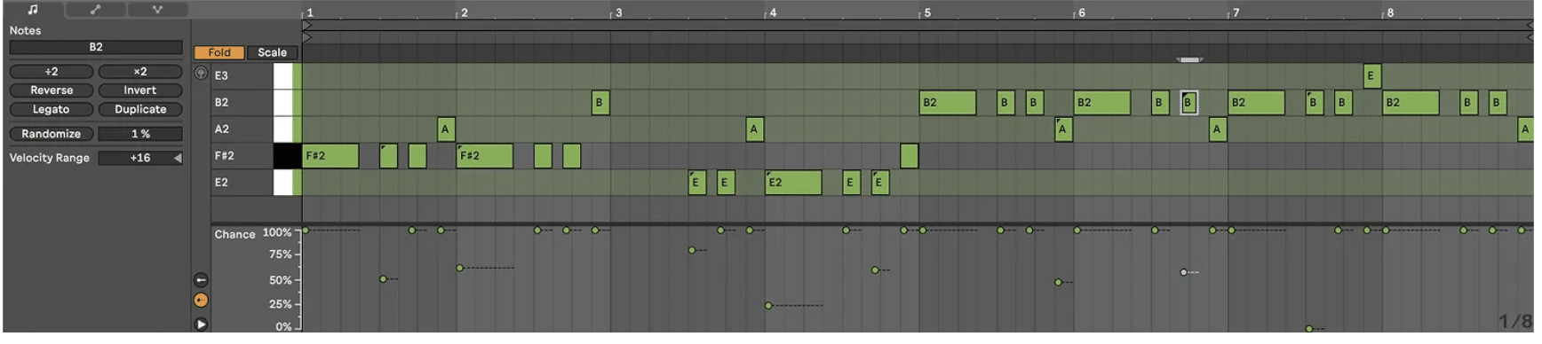Open the Notes tab with the music note icon
Screen dimensions: 1542x344
point(33,9)
